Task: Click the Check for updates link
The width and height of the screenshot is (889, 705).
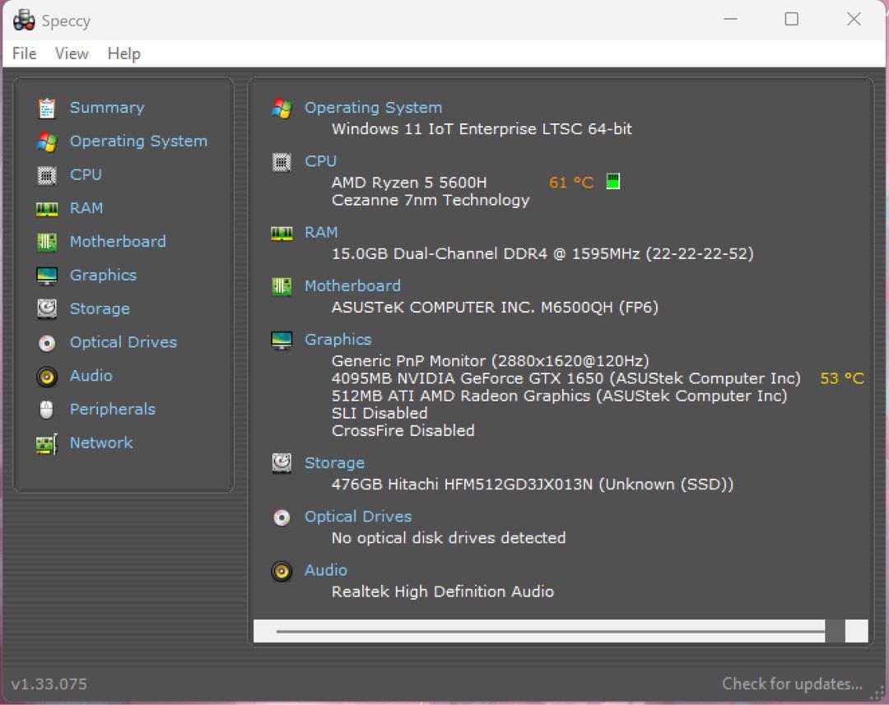Action: coord(792,684)
